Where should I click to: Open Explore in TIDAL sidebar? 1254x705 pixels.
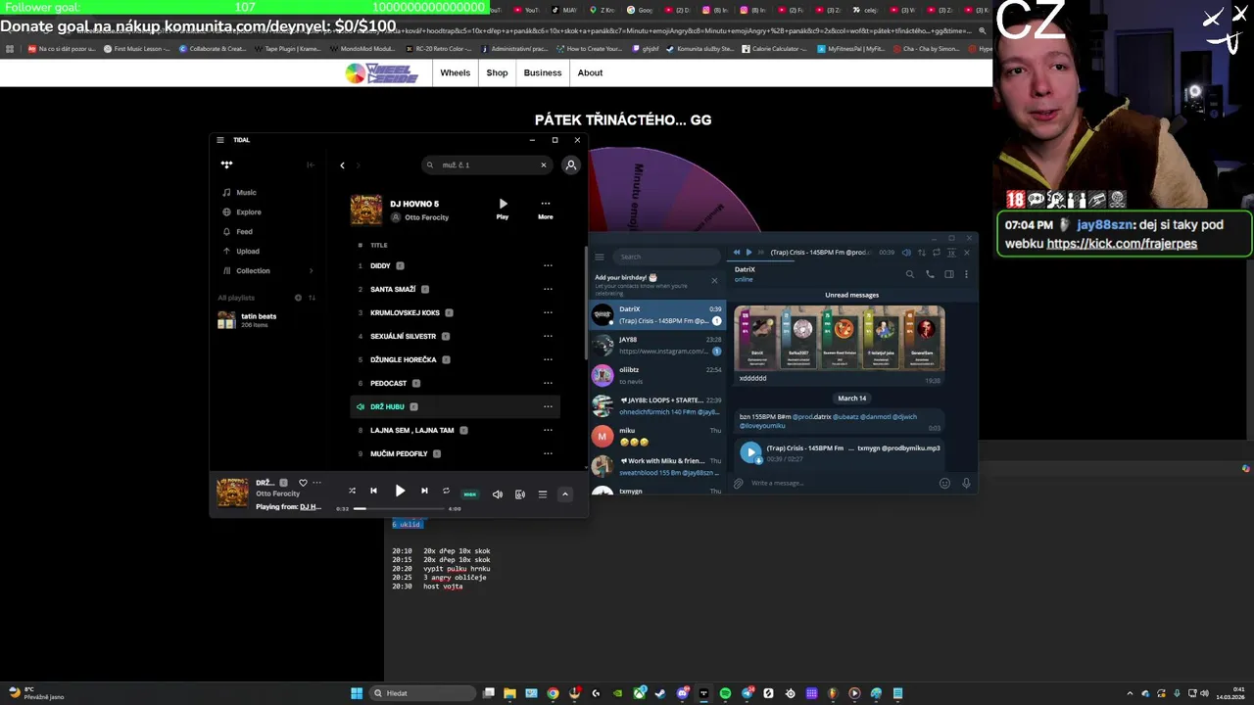249,211
